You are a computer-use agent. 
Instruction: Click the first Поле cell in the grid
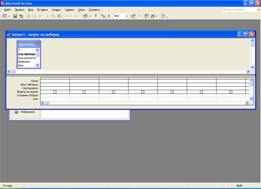pyautogui.click(x=55, y=81)
